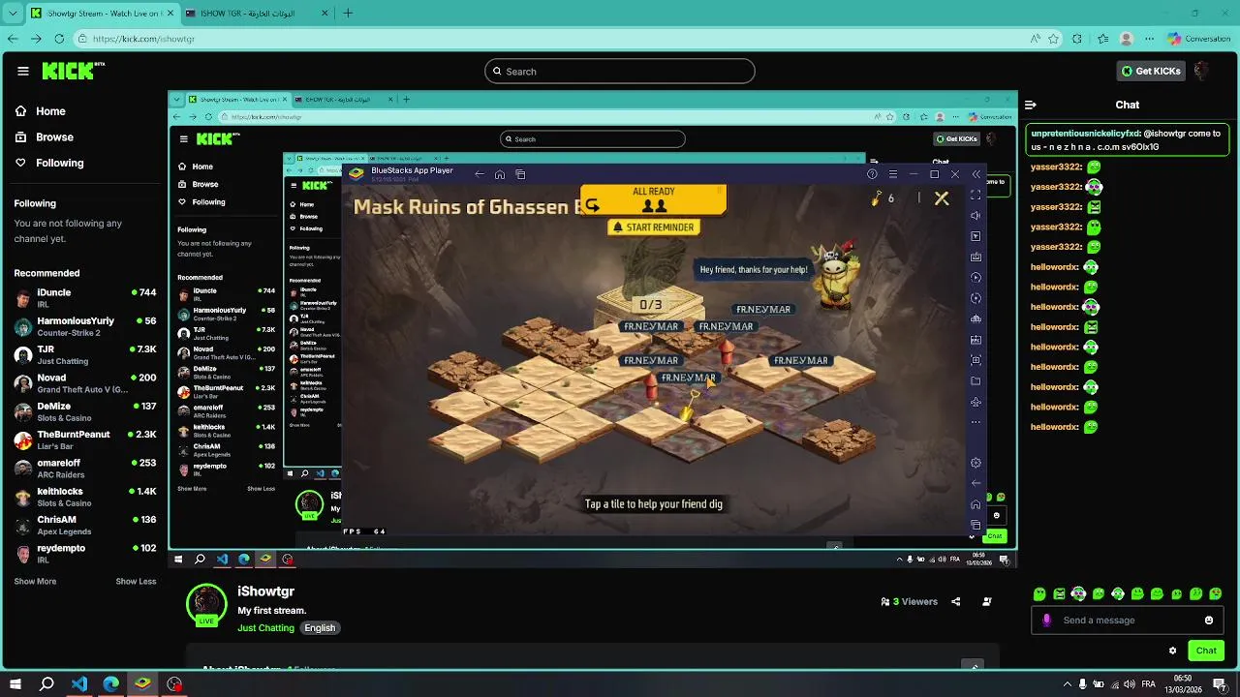The height and width of the screenshot is (697, 1240).
Task: Open the outermost Kick hamburger menu
Action: pyautogui.click(x=22, y=71)
